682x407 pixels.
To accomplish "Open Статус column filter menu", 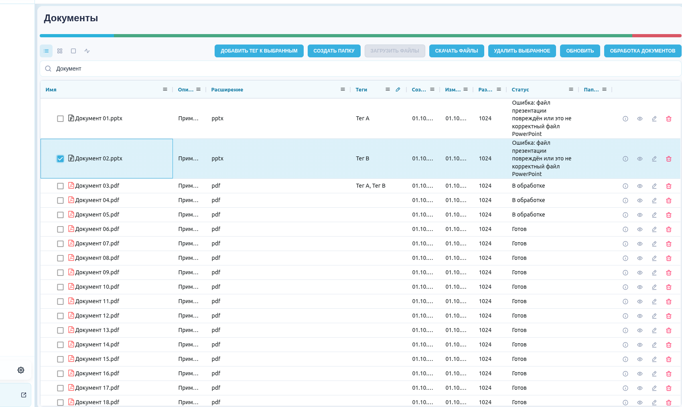I will click(x=571, y=89).
